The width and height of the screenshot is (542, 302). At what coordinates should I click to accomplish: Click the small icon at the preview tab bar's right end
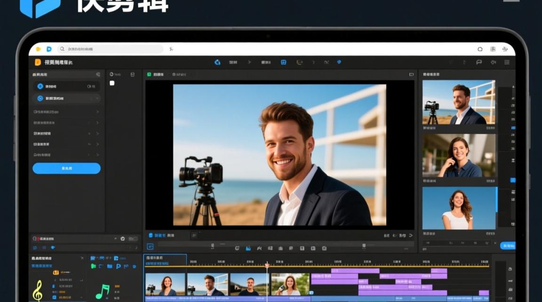click(x=411, y=74)
